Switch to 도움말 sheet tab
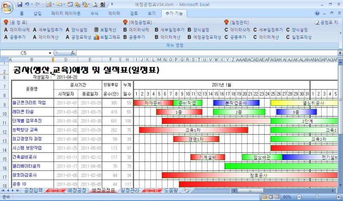This screenshot has width=343, height=201. (171, 190)
